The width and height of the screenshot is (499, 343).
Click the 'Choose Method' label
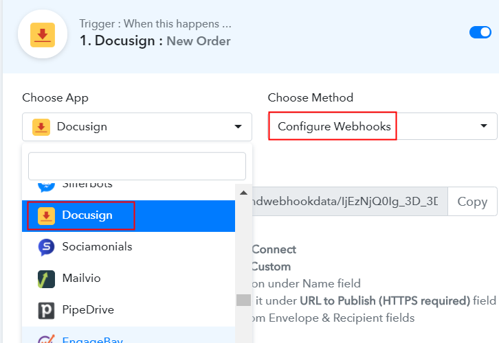coord(310,97)
